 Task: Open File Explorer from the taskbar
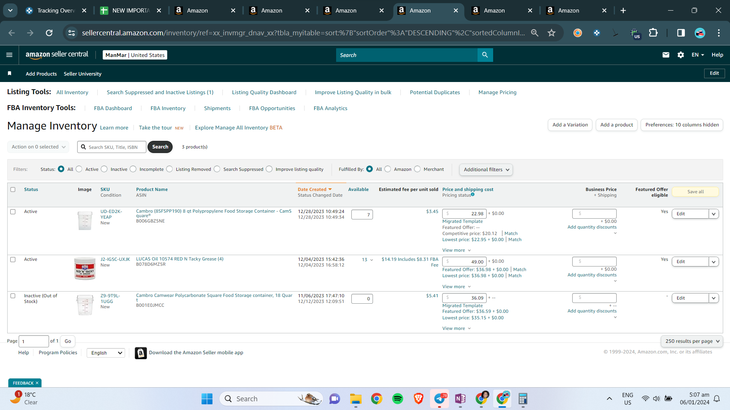tap(356, 399)
